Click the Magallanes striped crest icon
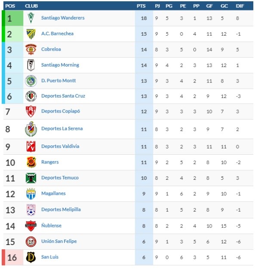The image size is (258, 276). tap(31, 194)
